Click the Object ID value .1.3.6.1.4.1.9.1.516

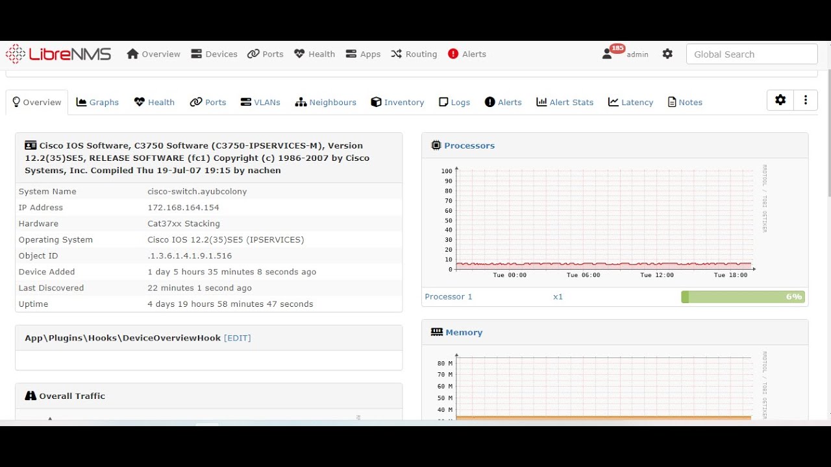click(190, 256)
